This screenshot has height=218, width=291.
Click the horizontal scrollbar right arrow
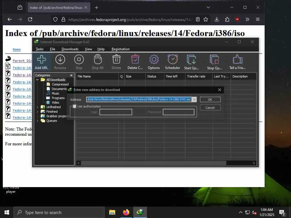[x=254, y=163]
